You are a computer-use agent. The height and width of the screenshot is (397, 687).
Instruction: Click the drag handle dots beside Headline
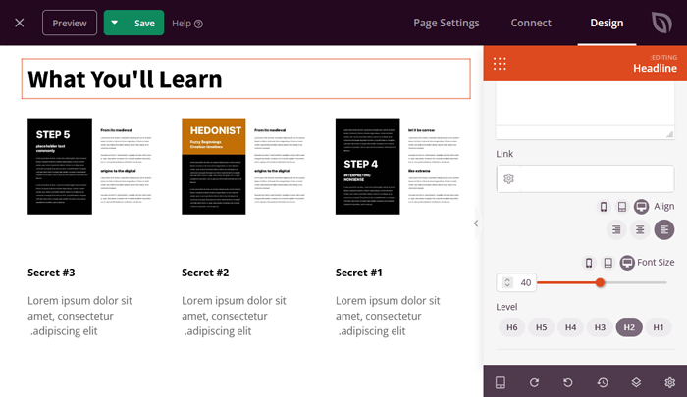pos(500,63)
